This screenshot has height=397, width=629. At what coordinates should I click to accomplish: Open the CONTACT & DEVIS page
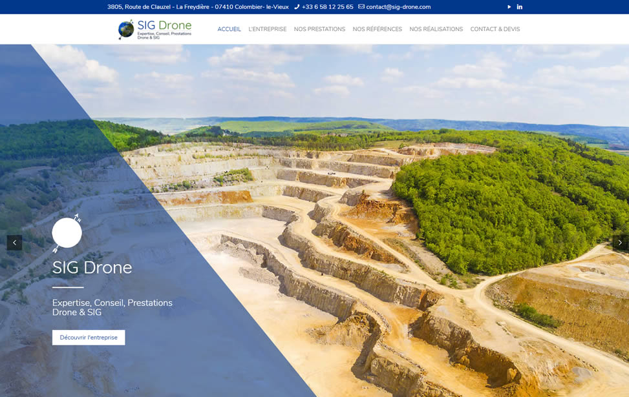point(495,29)
